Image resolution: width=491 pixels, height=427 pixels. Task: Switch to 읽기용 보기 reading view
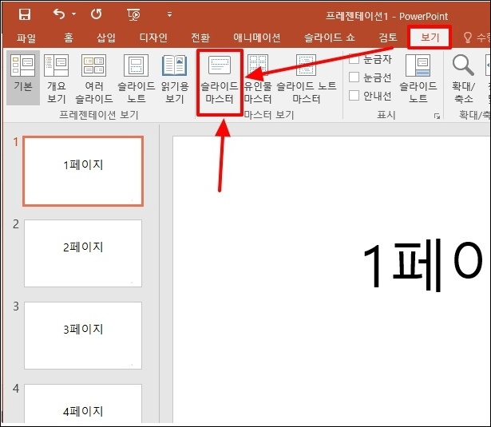coord(175,78)
